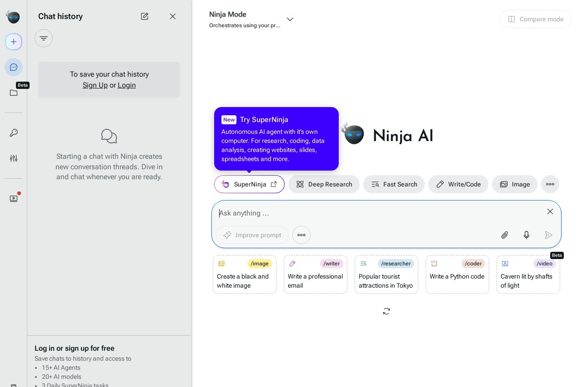Select the Write/Code agent
This screenshot has width=582, height=387.
coord(458,184)
